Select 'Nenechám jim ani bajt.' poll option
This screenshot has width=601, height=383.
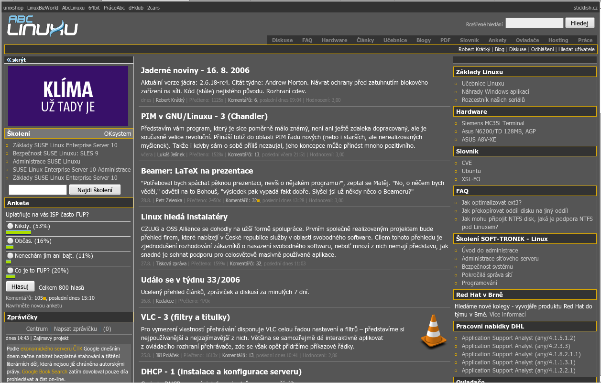[x=10, y=256]
